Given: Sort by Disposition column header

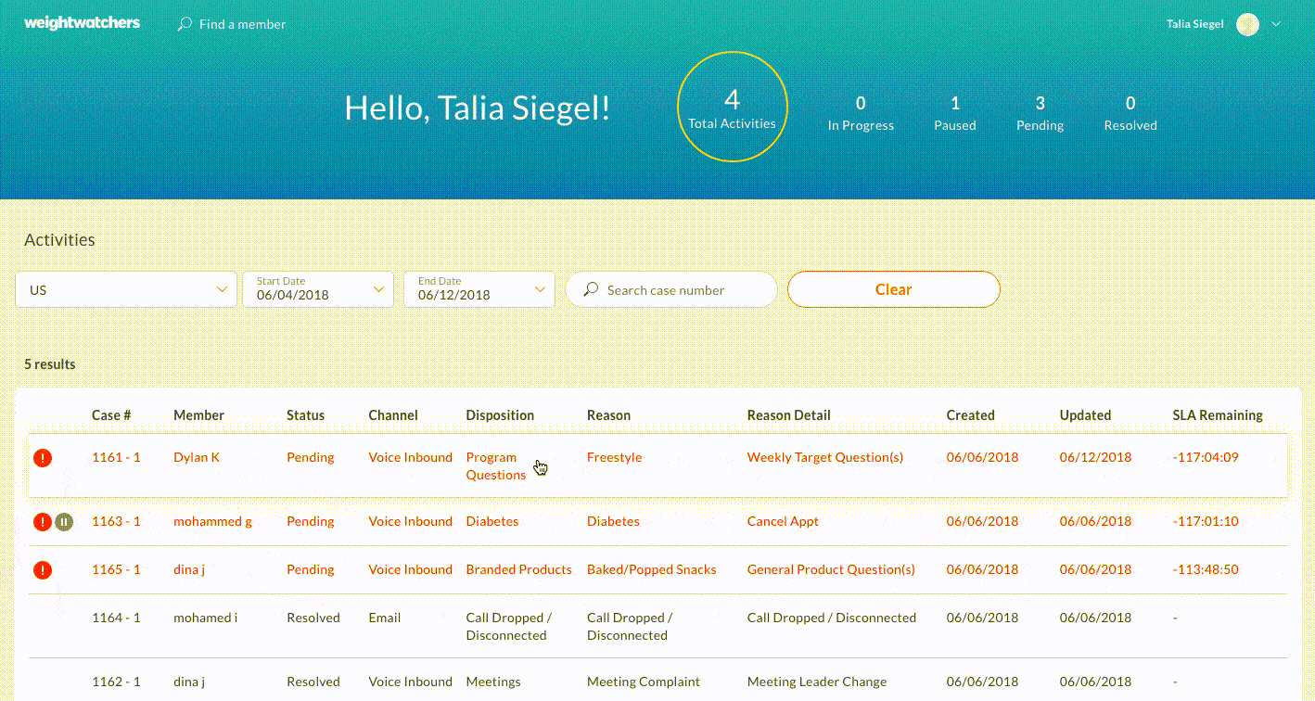Looking at the screenshot, I should pos(500,415).
